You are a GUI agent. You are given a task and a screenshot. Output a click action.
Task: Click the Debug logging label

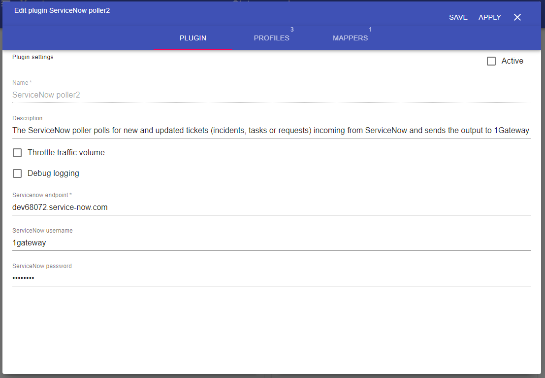53,173
